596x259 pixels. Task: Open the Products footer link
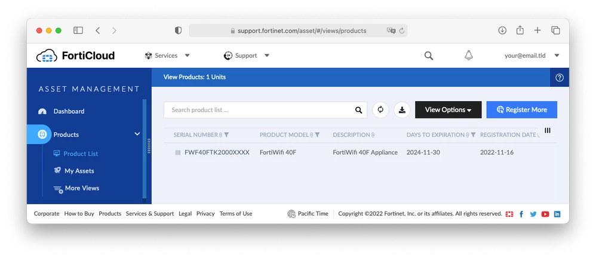(110, 214)
